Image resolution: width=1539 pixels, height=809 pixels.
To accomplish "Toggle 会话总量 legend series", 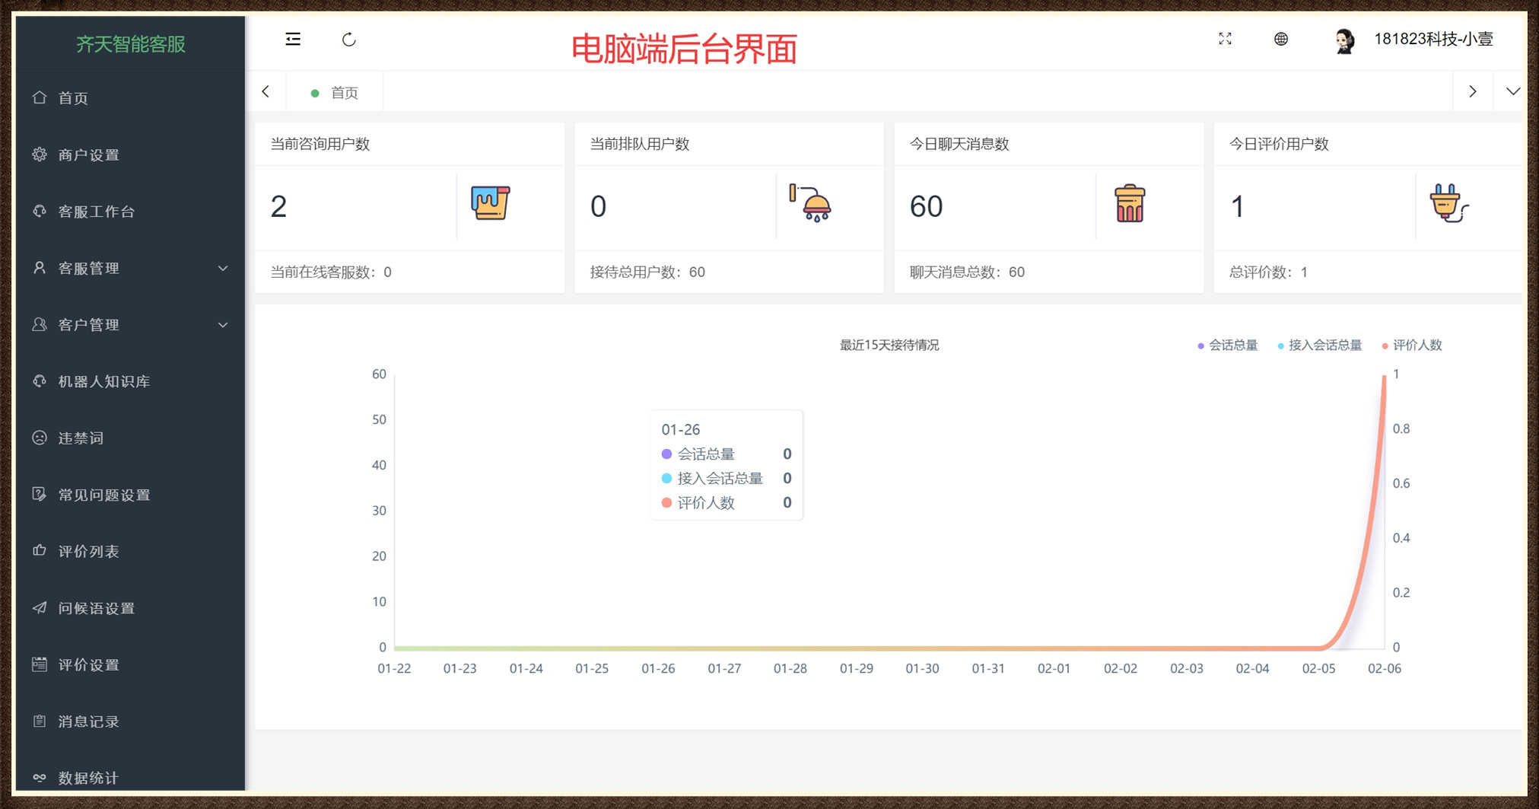I will [x=1227, y=346].
